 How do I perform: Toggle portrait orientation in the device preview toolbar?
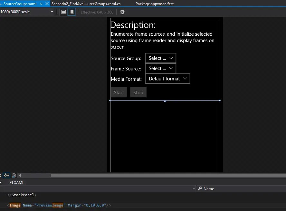pos(71,12)
